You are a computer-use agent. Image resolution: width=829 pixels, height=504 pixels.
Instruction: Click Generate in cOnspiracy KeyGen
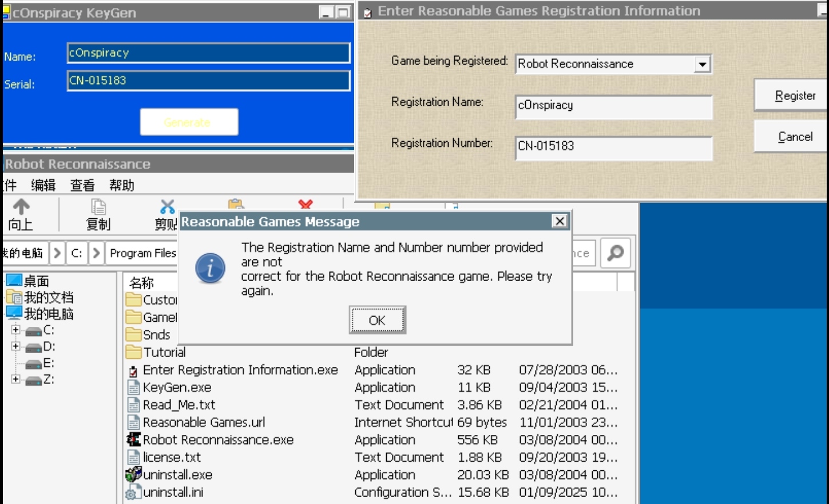(189, 122)
